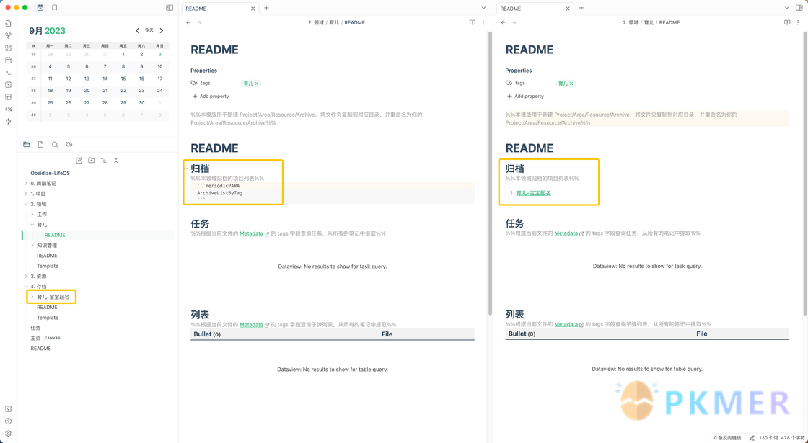Expand the 1. 项目 folder

(26, 194)
